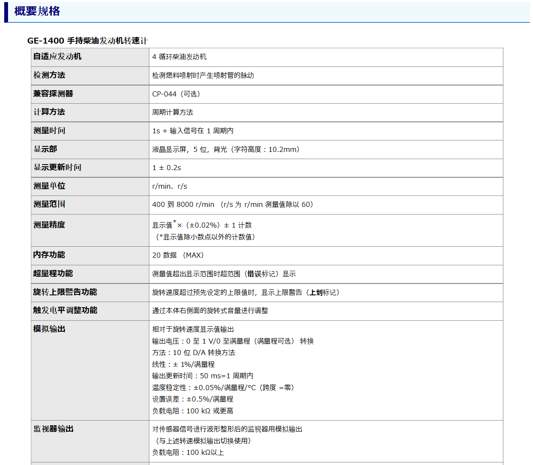Click the value 20 数据（MAX）
The height and width of the screenshot is (465, 533).
(179, 255)
